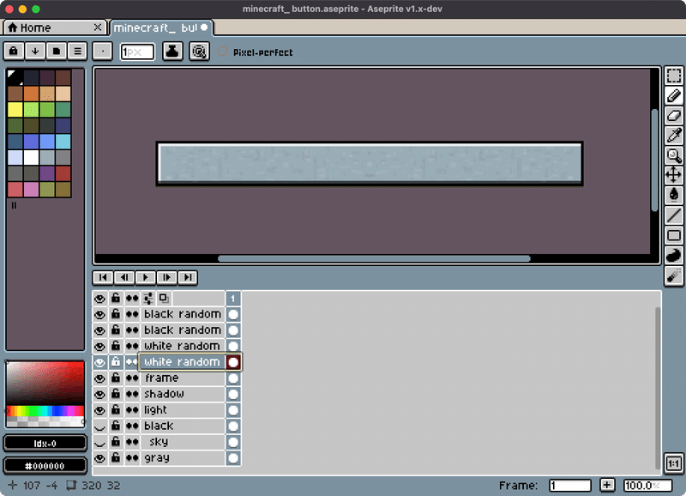Pick the white palette swatch
This screenshot has height=496, width=686.
pyautogui.click(x=31, y=157)
